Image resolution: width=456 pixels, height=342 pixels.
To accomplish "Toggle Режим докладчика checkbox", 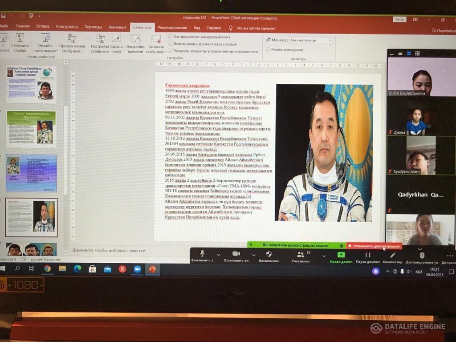I will (268, 49).
